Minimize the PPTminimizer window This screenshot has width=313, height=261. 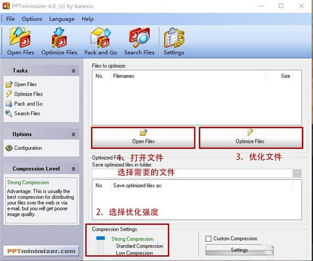(261, 6)
